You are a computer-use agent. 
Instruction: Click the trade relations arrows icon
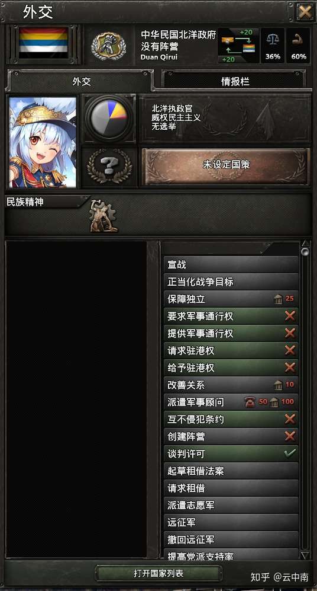(x=238, y=45)
